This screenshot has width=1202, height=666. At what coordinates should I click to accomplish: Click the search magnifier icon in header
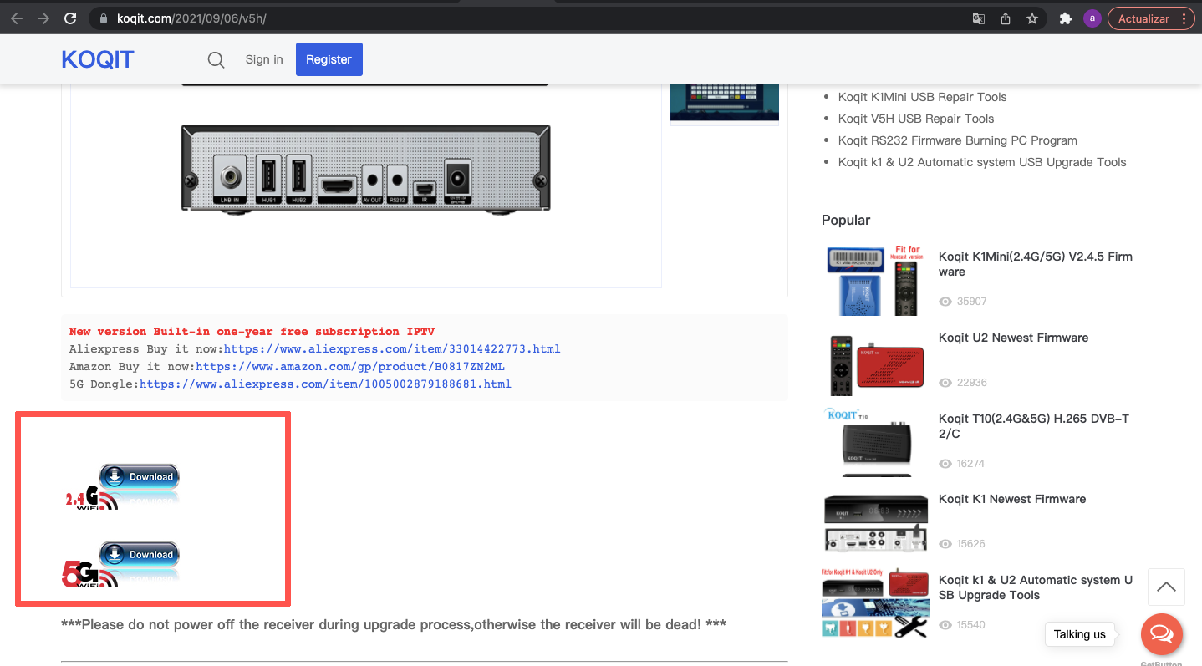point(216,60)
